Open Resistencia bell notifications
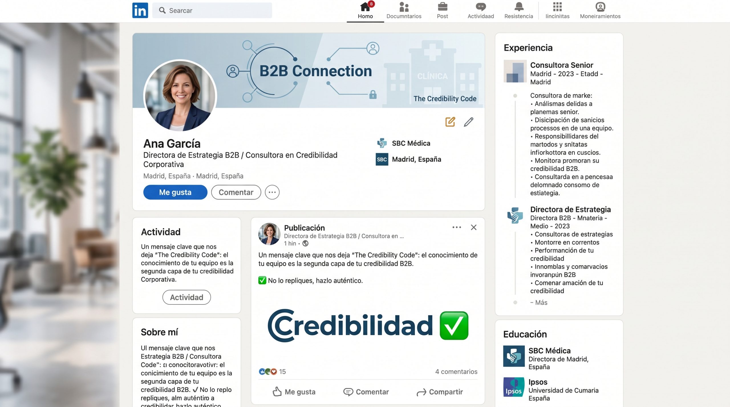Screen dimensions: 730x407 click(518, 11)
